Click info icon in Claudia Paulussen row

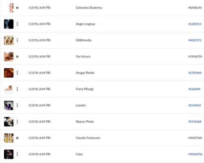click(x=17, y=138)
